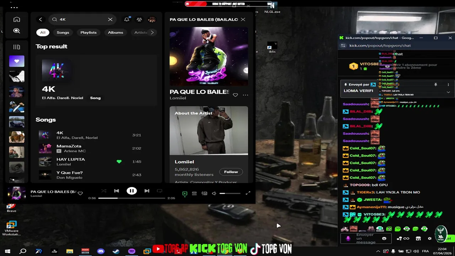Open the Kick shop icon in chat

418,239
